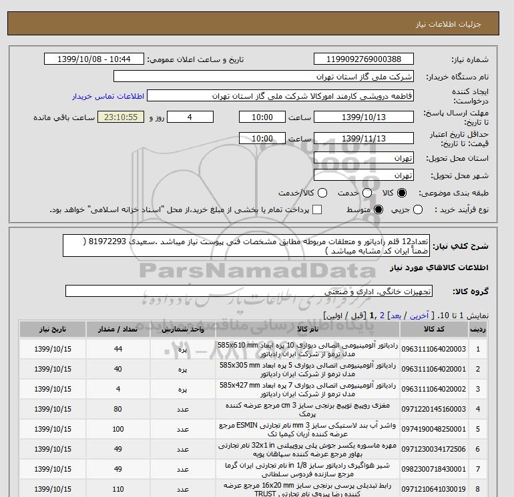Click the response deadline hour 10:00 field
The width and height of the screenshot is (514, 497).
(x=262, y=117)
